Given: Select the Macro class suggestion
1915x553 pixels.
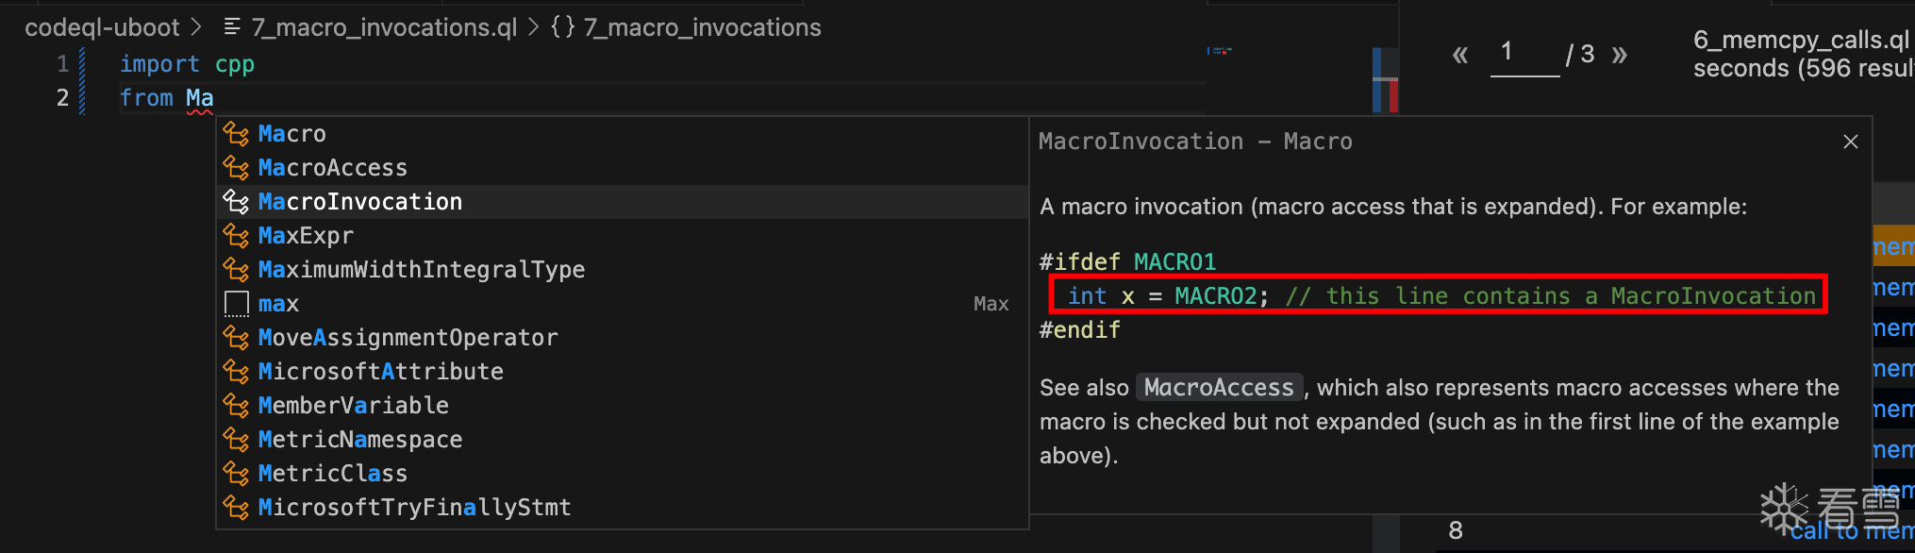Looking at the screenshot, I should tap(291, 134).
